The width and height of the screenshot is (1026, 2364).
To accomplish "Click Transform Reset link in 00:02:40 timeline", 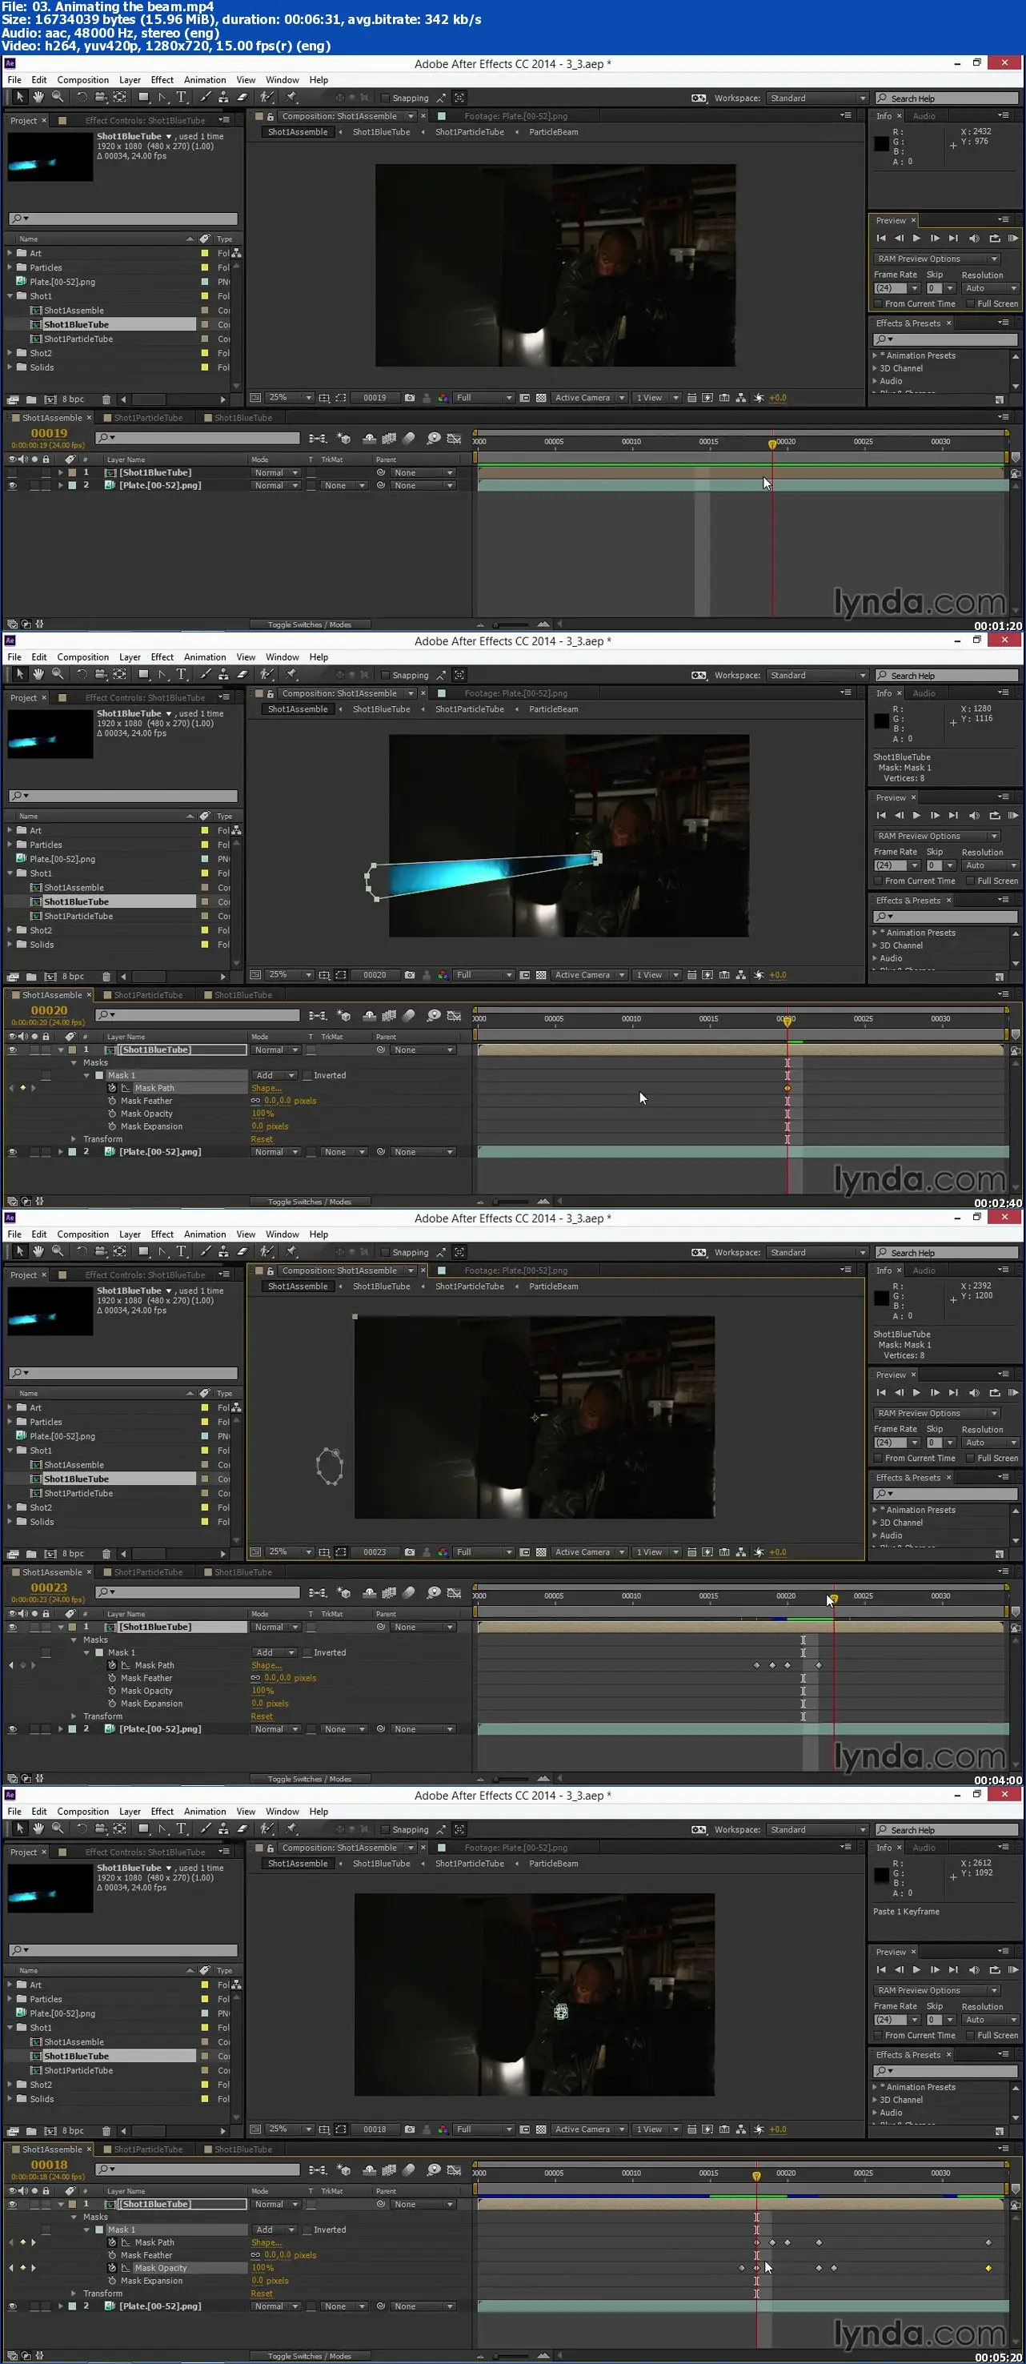I will coord(262,1140).
